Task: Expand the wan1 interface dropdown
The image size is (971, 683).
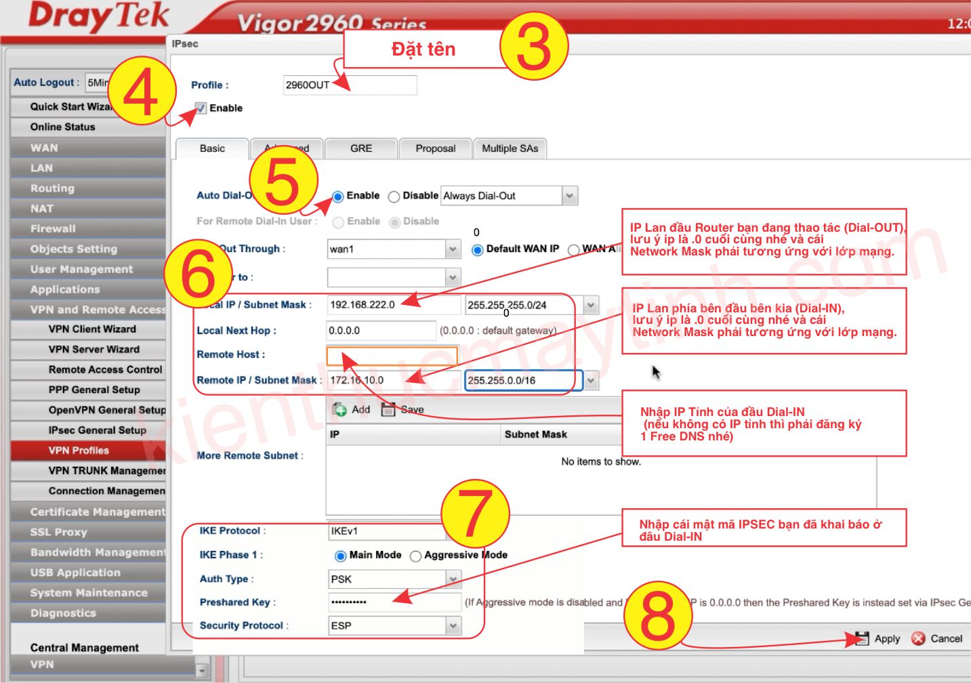Action: coord(453,249)
